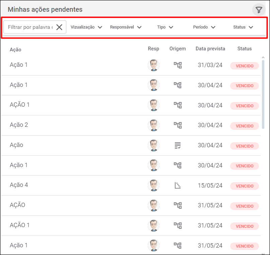Click the responsible user avatar for Ação 2
Viewport: 270px width, 255px height.
click(x=153, y=125)
